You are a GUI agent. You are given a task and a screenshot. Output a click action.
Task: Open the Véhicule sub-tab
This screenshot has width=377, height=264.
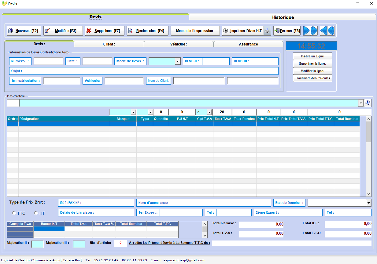click(179, 44)
